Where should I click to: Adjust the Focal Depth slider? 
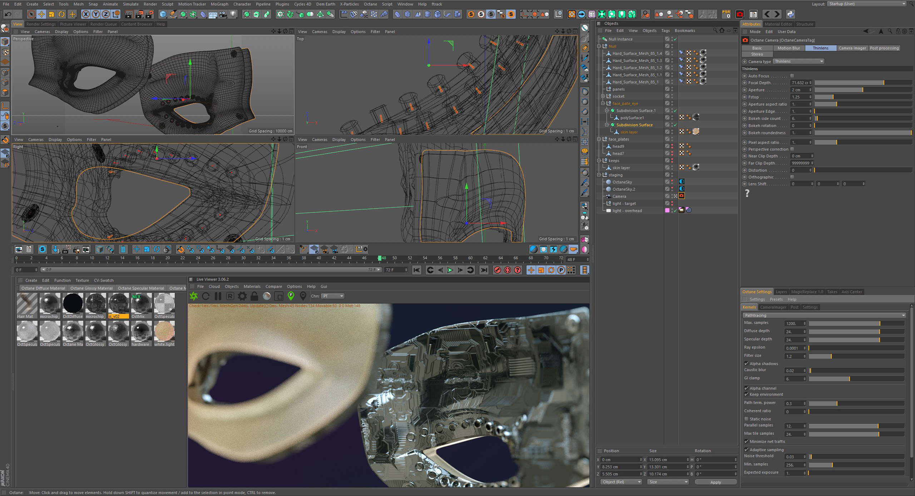click(863, 83)
